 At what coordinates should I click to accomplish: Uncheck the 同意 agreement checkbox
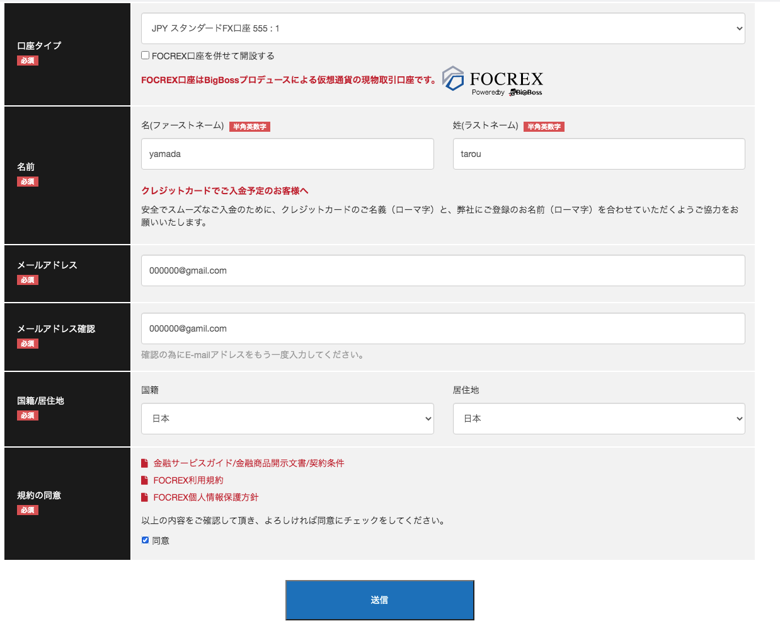coord(146,540)
